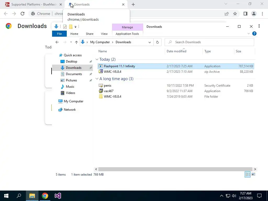Select Network in the navigation pane
Viewport: 268px width, 201px height.
70,110
